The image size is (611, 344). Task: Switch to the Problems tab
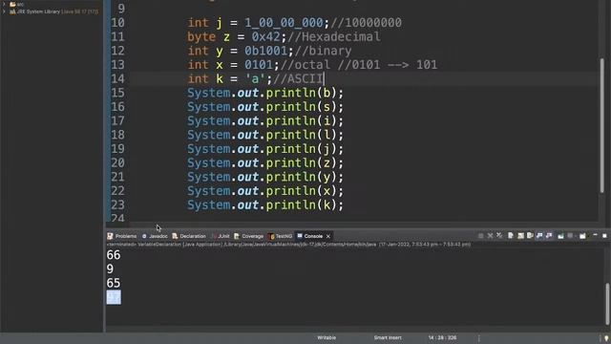point(122,236)
